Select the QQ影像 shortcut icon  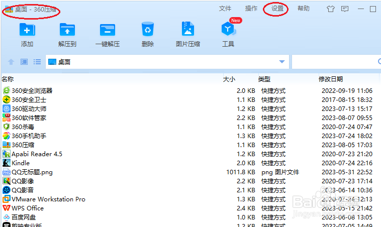pyautogui.click(x=7, y=181)
